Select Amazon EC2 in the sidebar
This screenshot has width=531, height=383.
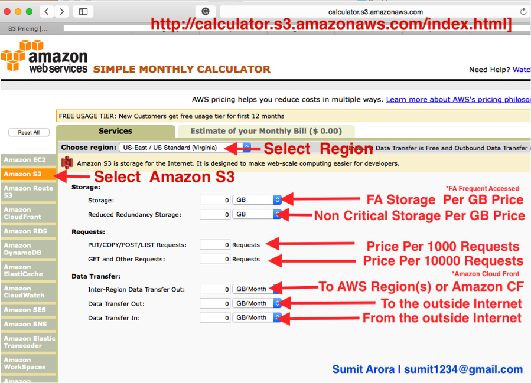29,160
